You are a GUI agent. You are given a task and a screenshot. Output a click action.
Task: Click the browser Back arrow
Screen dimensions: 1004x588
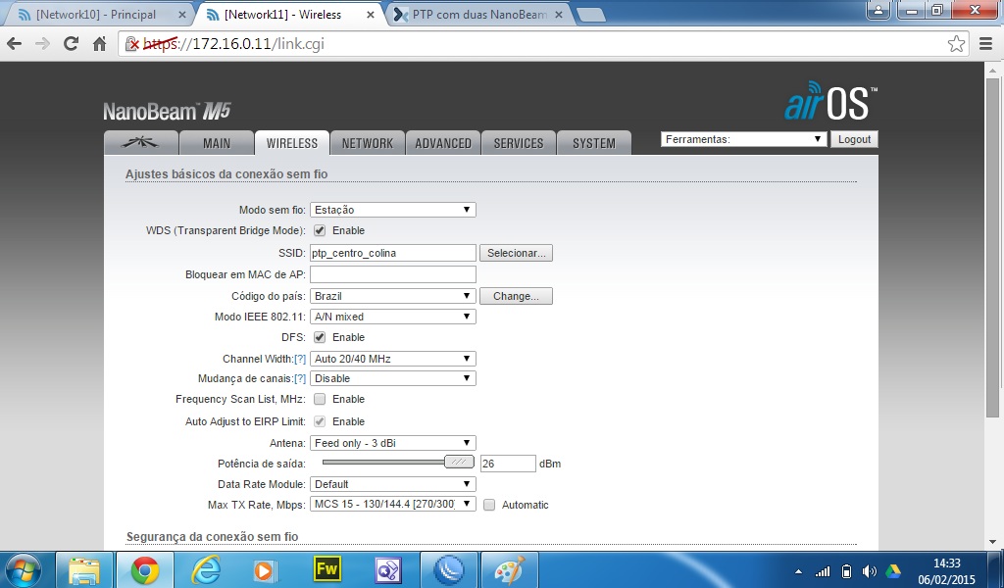tap(14, 43)
